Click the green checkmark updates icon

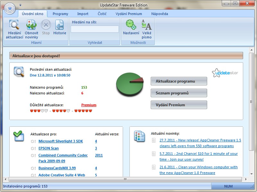(x=19, y=136)
